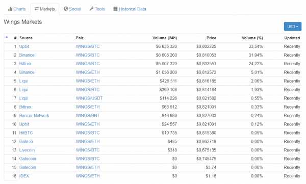Open Bittrex WINGS/ETH pair in row 8

[x=88, y=107]
